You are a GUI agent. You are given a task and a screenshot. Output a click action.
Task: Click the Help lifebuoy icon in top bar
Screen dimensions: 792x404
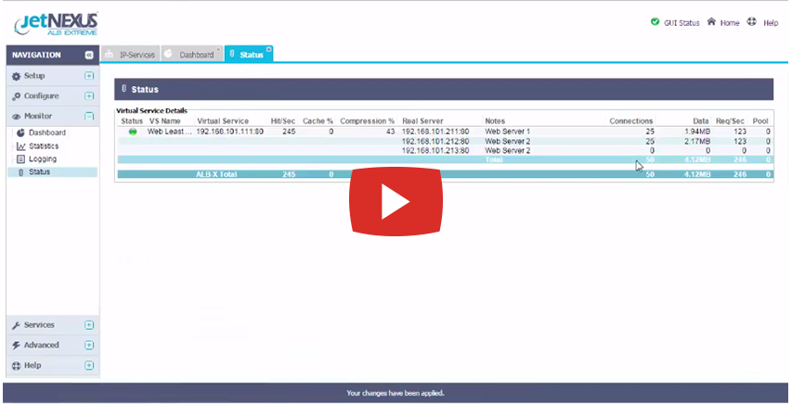coord(752,21)
